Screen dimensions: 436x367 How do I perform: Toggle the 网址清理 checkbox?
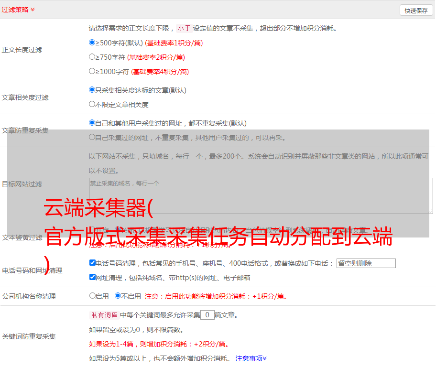[x=93, y=277]
